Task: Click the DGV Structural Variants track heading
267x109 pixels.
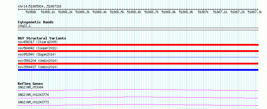Action: click(x=42, y=38)
